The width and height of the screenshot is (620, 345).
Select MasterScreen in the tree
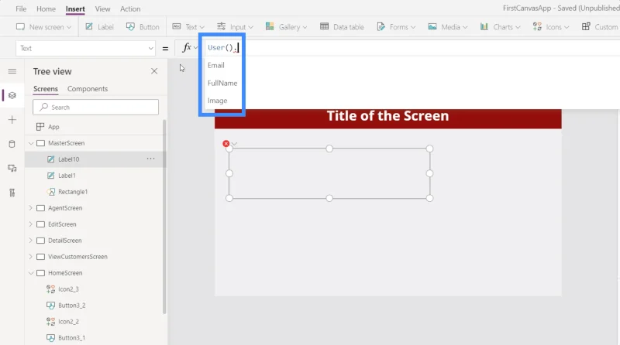tap(66, 143)
